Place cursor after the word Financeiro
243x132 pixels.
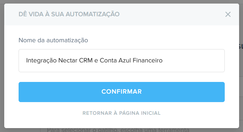click(x=163, y=60)
